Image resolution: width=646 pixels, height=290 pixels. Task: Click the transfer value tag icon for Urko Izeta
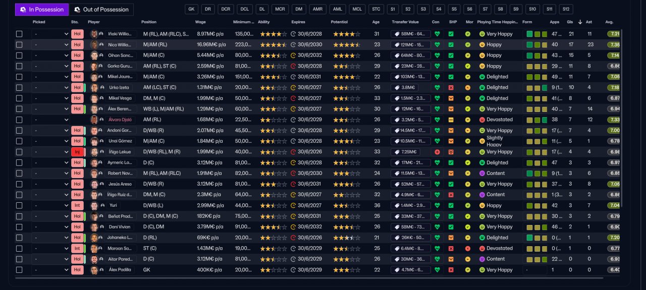[x=397, y=88]
